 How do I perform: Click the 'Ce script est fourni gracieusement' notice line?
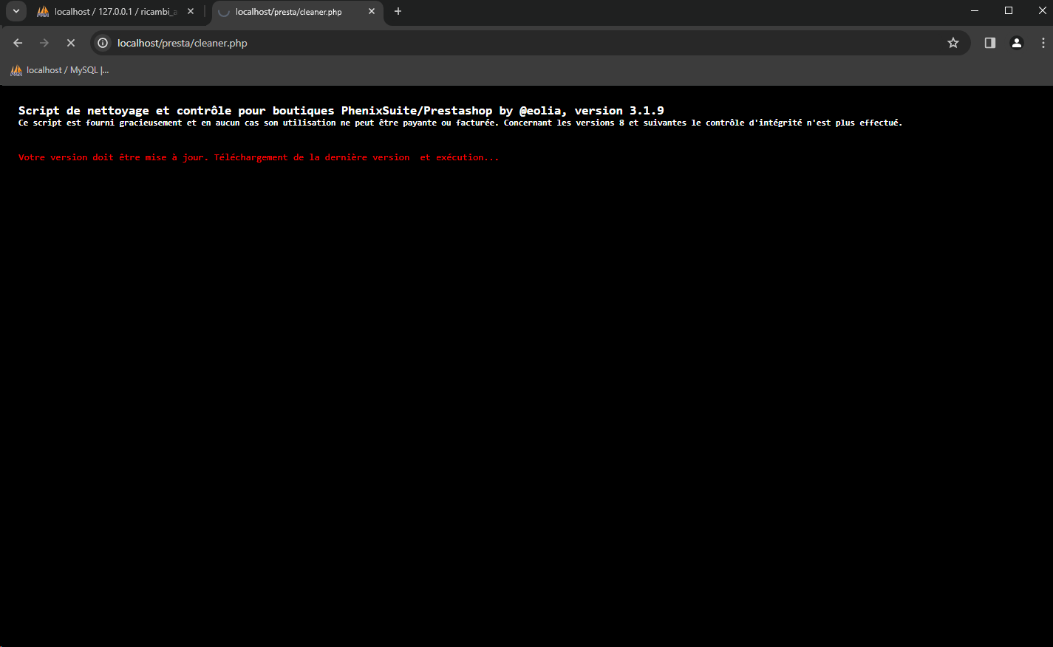coord(460,123)
